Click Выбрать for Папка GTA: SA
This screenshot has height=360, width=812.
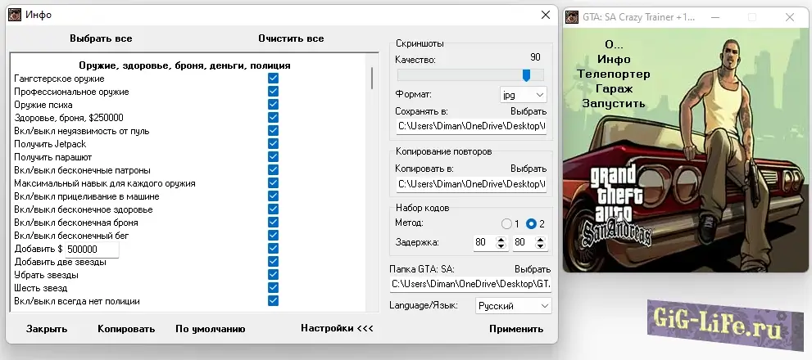(533, 269)
